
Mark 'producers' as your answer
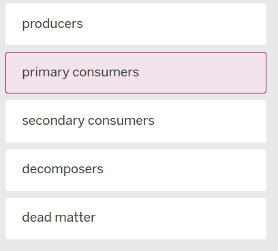coord(136,24)
